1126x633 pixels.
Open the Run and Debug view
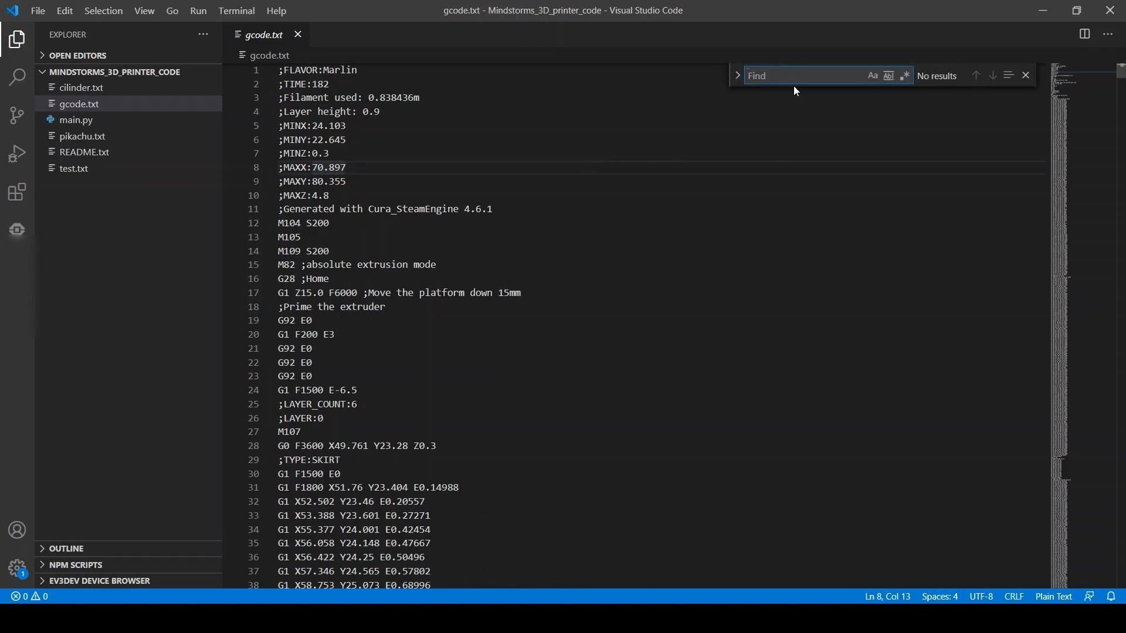17,154
